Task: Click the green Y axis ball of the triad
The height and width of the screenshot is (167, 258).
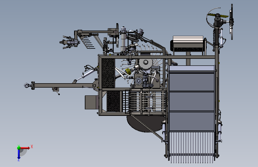Action: pyautogui.click(x=19, y=148)
